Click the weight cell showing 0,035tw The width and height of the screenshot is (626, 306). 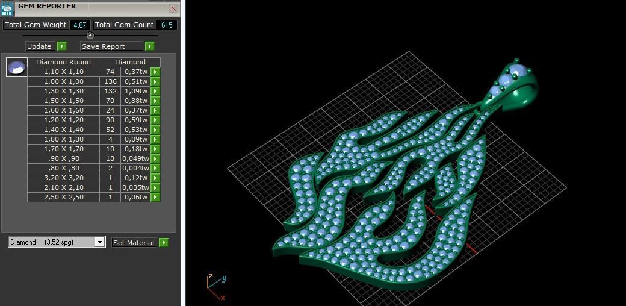136,187
